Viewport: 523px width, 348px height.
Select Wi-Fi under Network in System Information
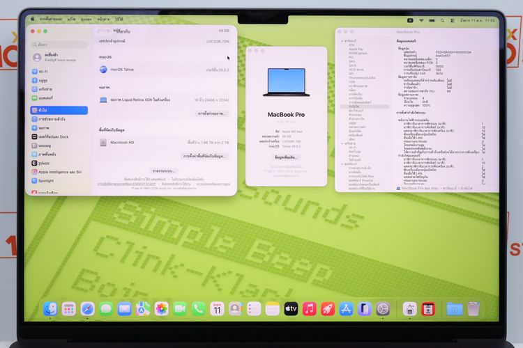tap(353, 148)
